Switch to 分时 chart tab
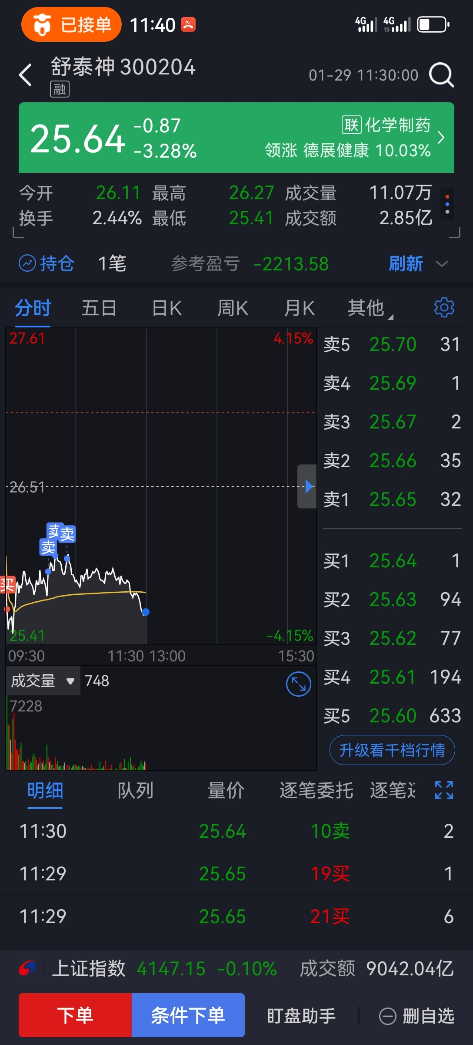 click(x=33, y=308)
